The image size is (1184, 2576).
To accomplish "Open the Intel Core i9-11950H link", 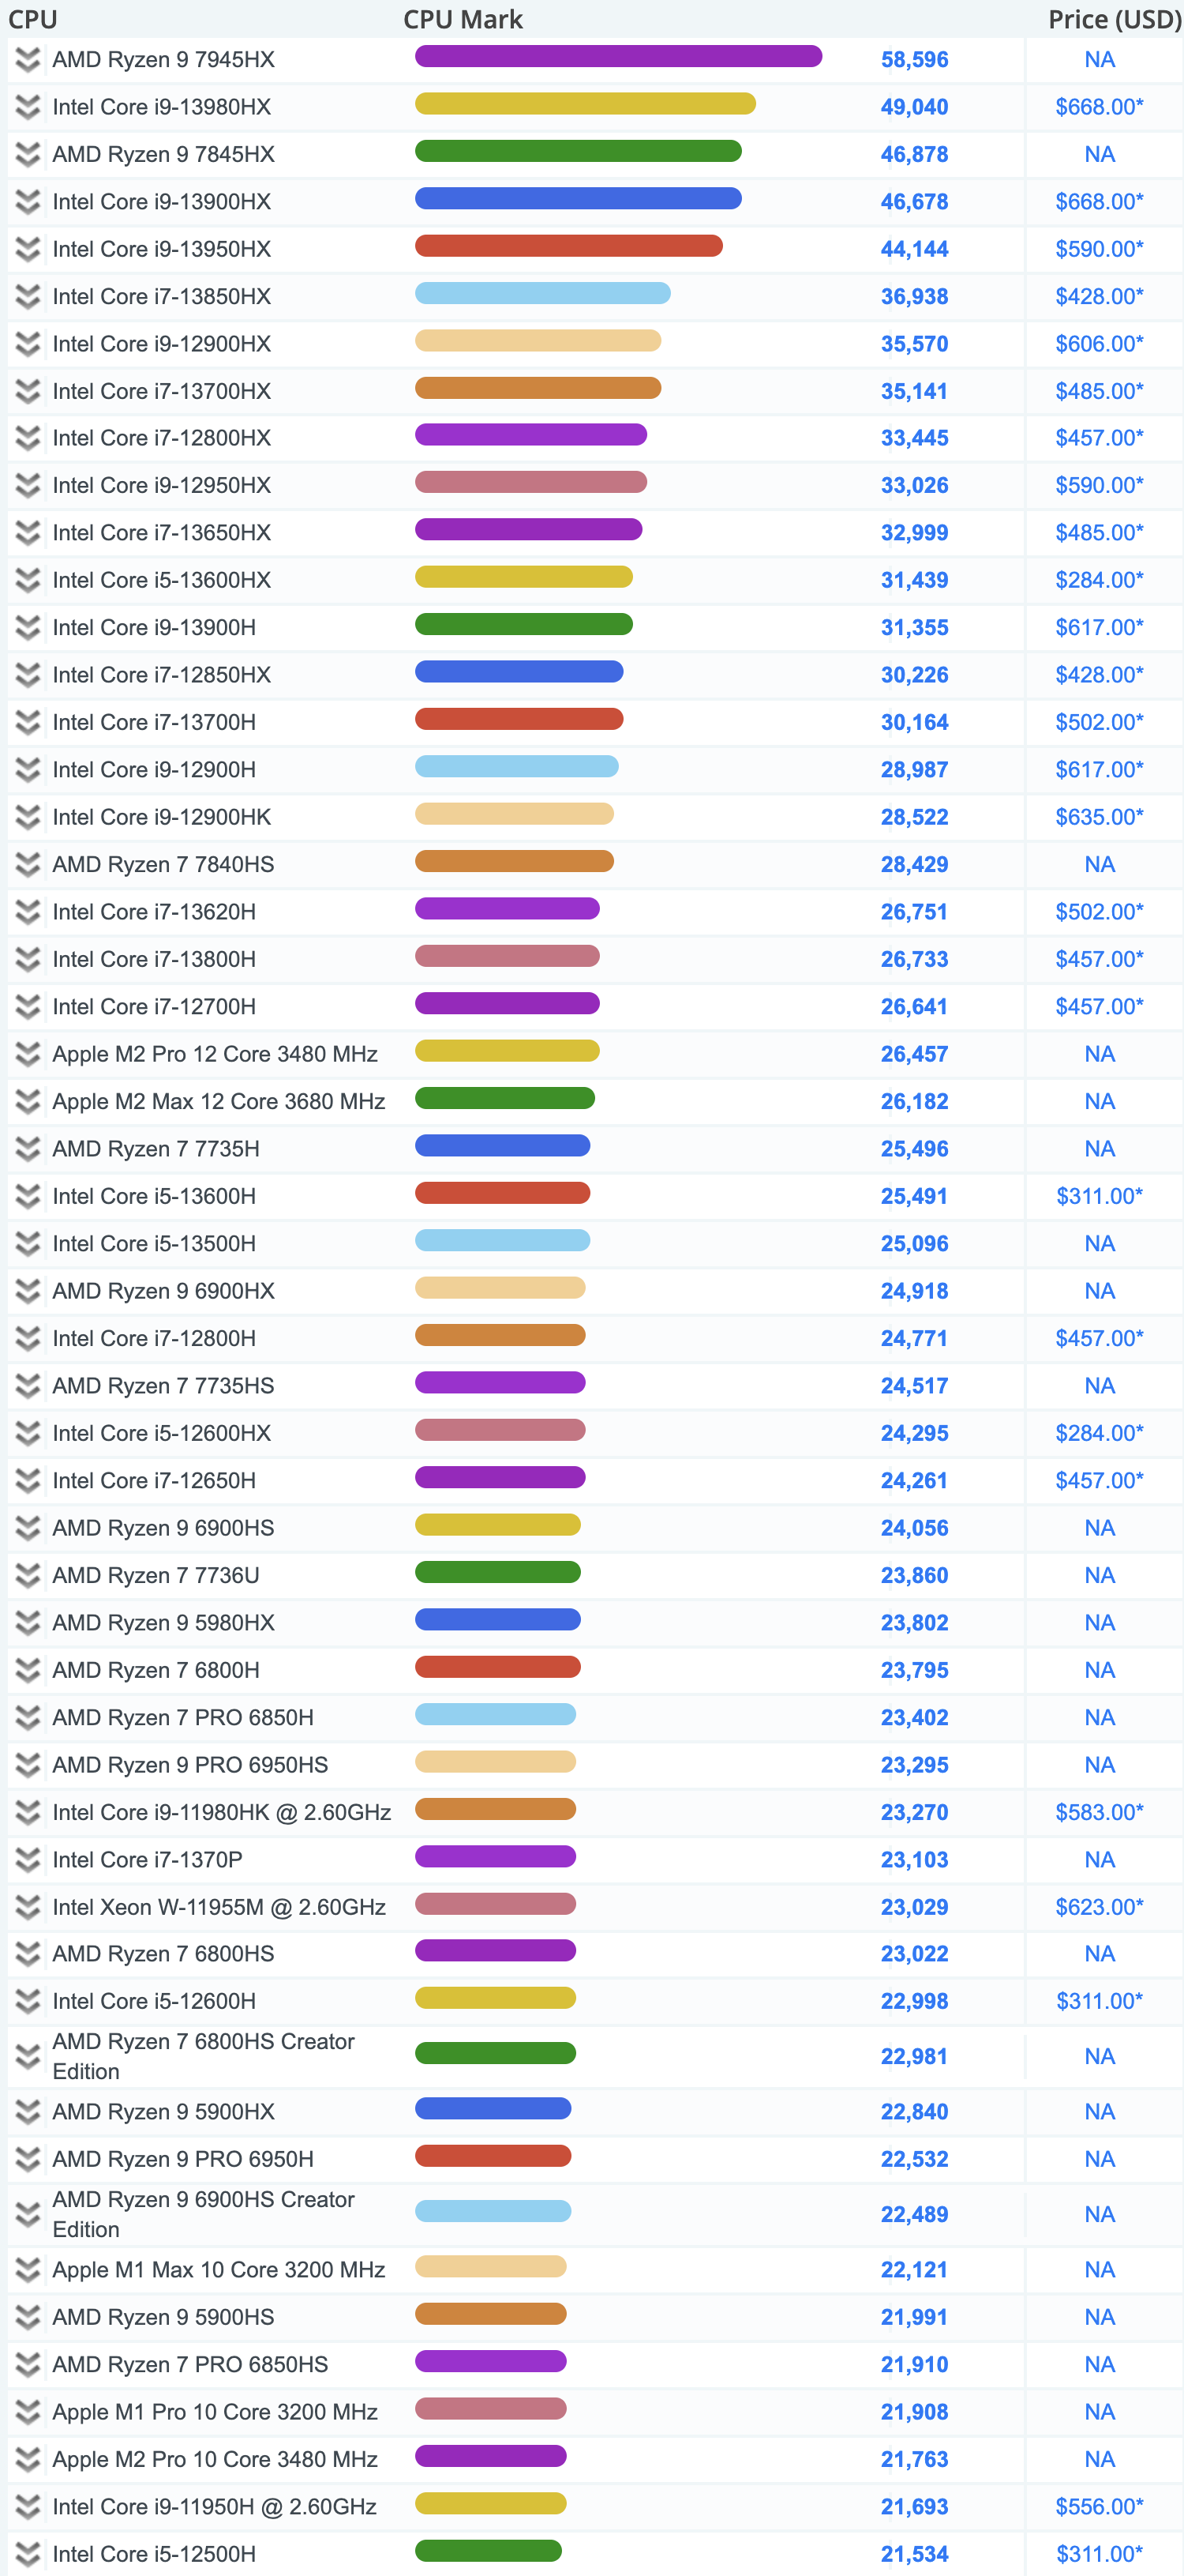I will (x=215, y=2508).
